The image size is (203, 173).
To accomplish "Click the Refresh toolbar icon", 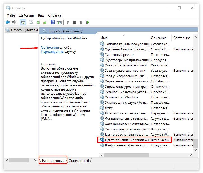I will (x=38, y=22).
